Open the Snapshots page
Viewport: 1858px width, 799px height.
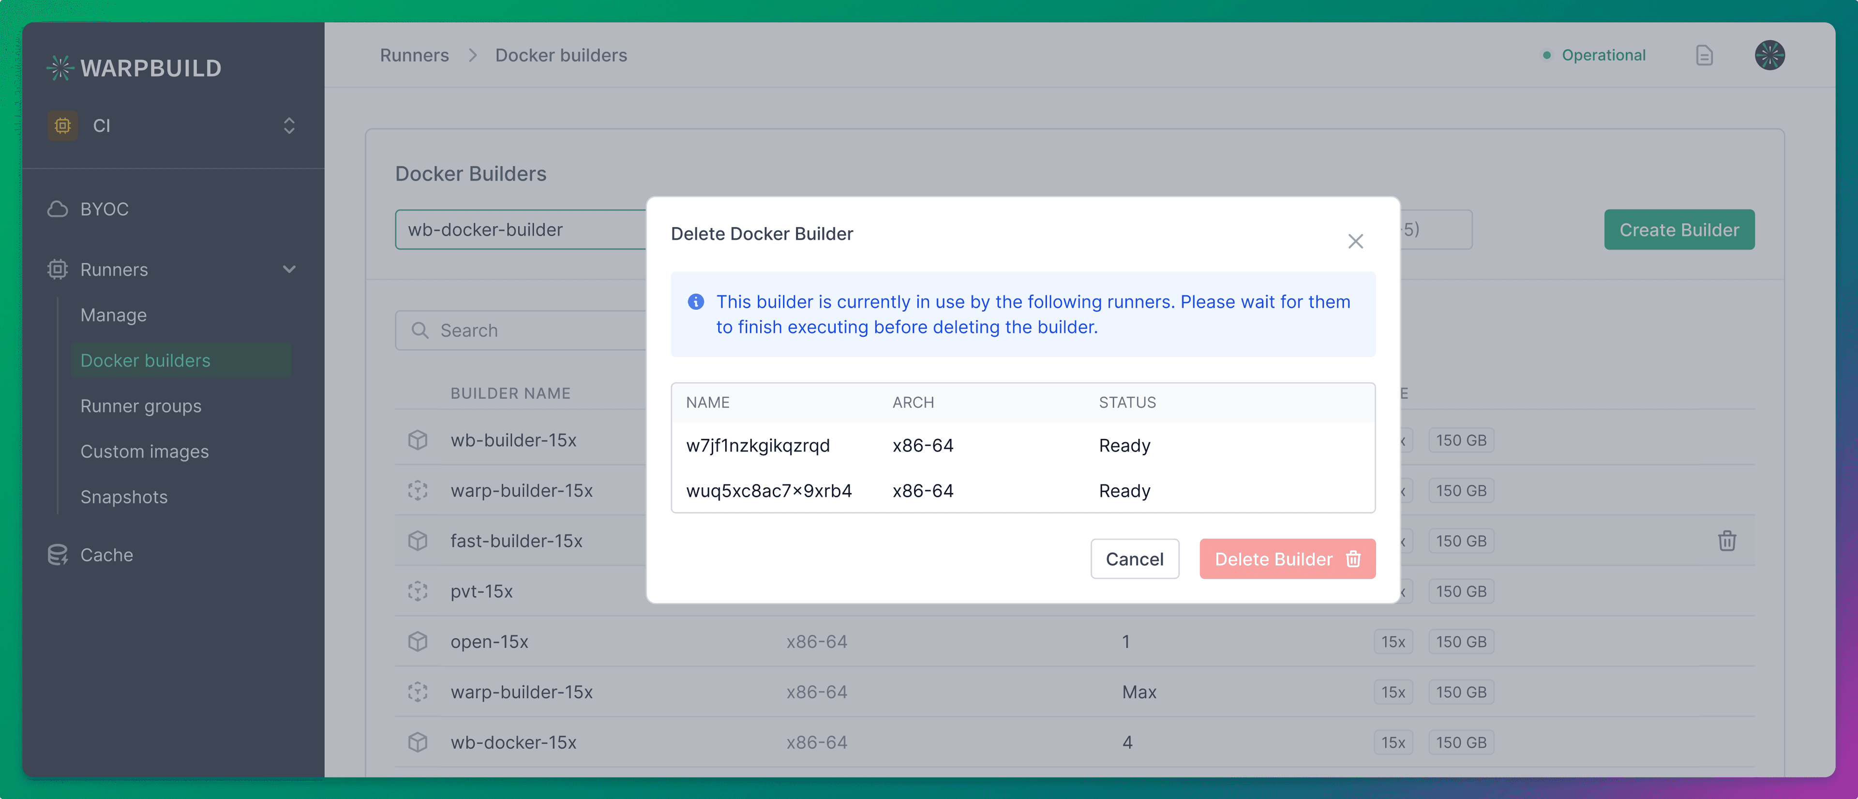click(x=123, y=497)
